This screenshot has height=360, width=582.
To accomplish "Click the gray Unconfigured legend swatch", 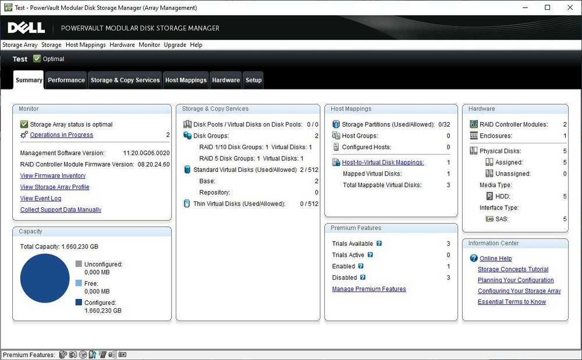I will [79, 264].
